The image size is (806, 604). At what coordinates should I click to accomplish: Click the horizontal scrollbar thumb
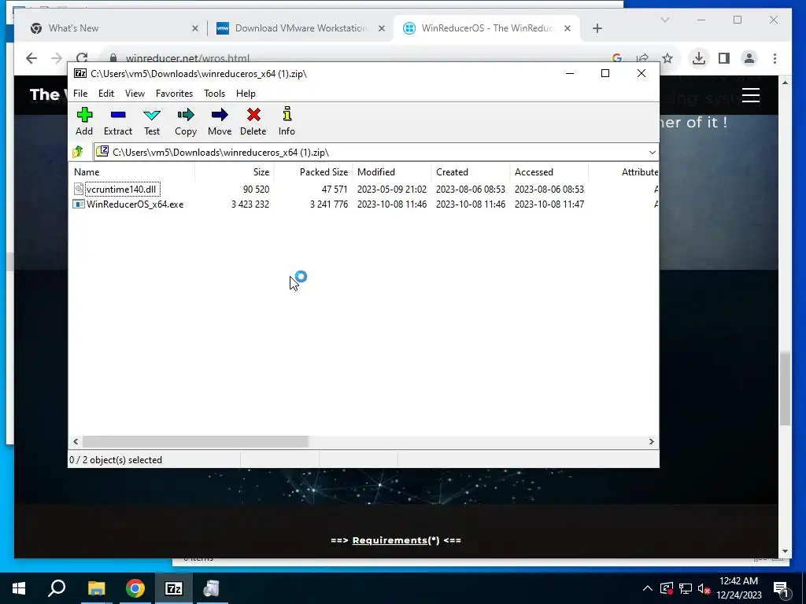[195, 441]
